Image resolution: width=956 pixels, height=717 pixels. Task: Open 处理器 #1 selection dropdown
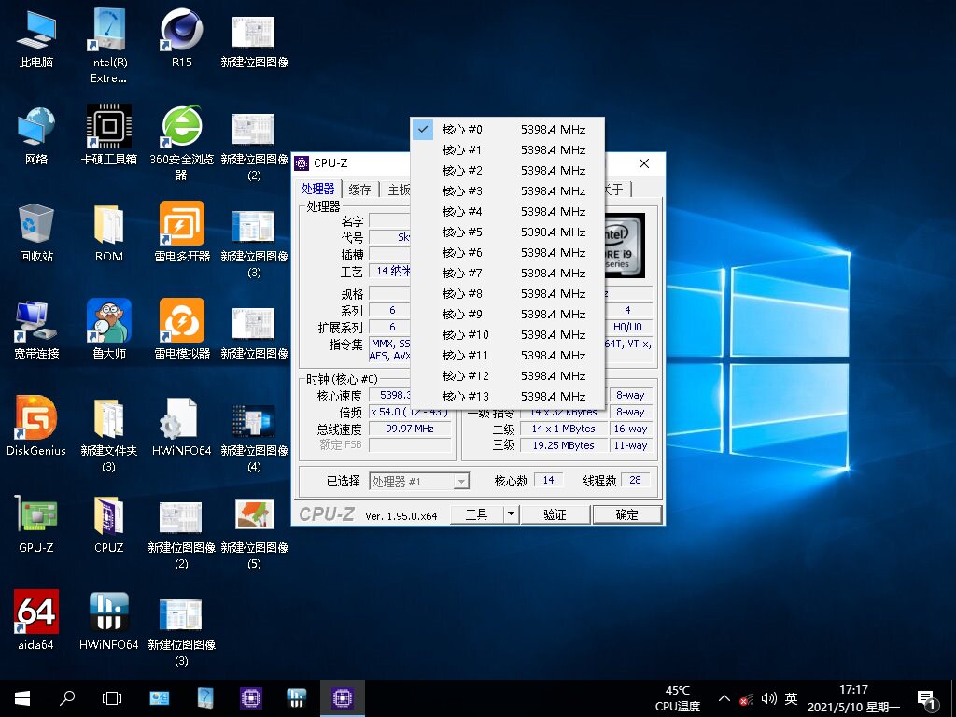pyautogui.click(x=419, y=481)
